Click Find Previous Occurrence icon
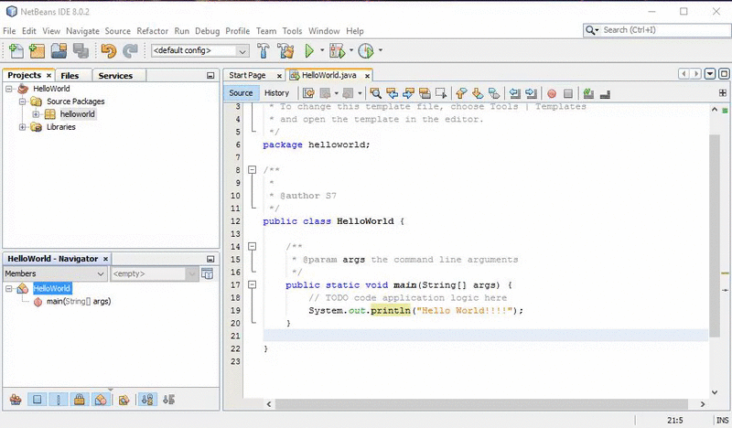 393,93
